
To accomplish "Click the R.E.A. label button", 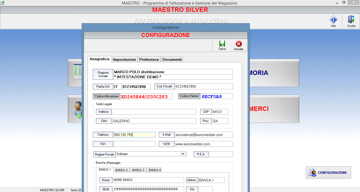I will (201, 154).
